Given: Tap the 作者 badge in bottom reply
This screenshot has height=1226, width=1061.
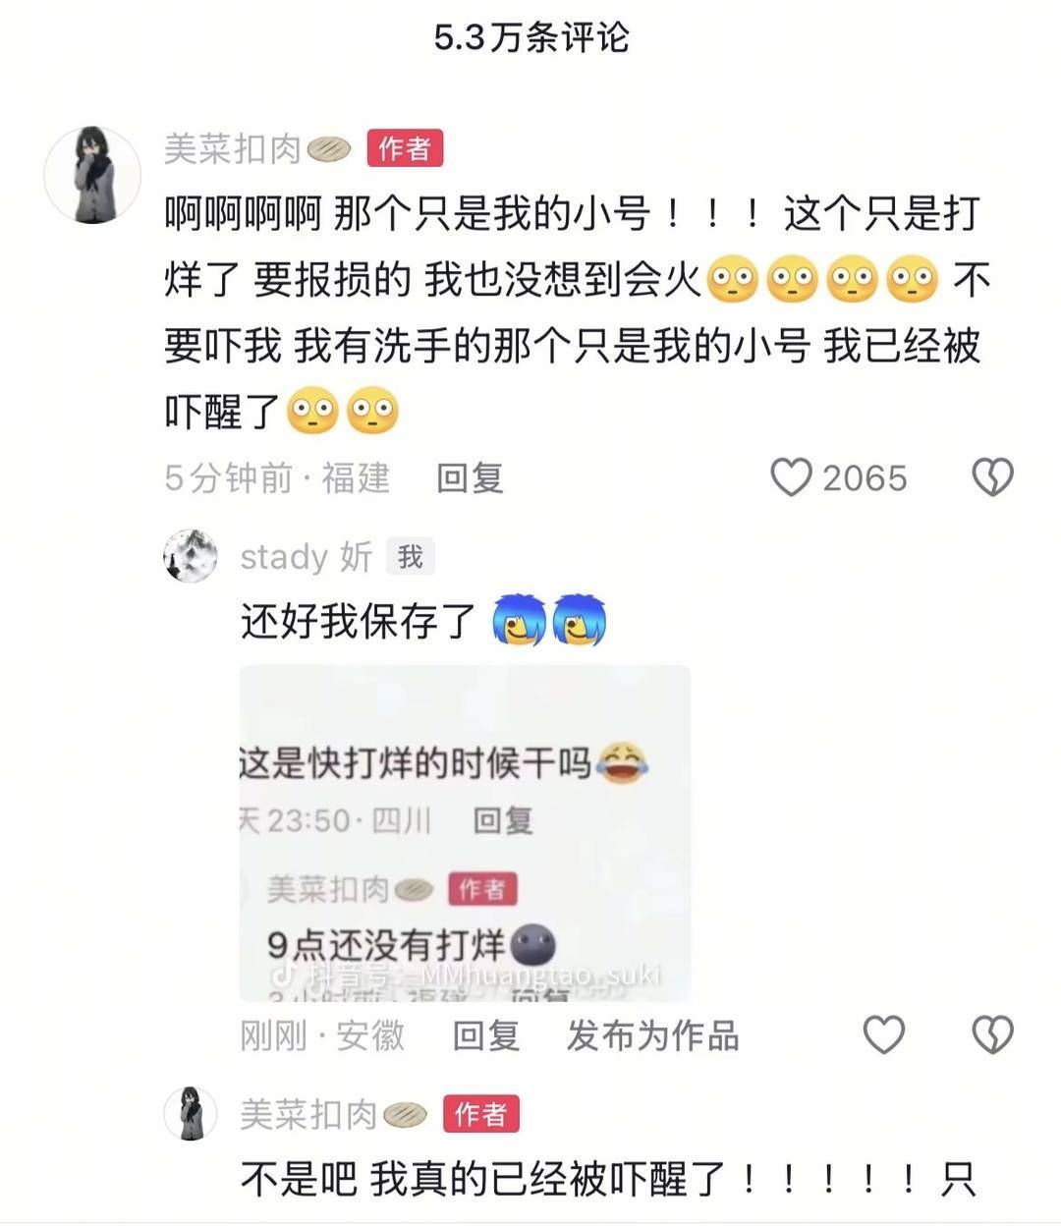Looking at the screenshot, I should coord(481,1115).
